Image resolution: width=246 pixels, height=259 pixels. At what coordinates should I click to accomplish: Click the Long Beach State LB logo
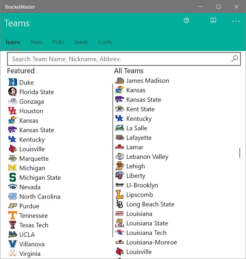click(120, 204)
